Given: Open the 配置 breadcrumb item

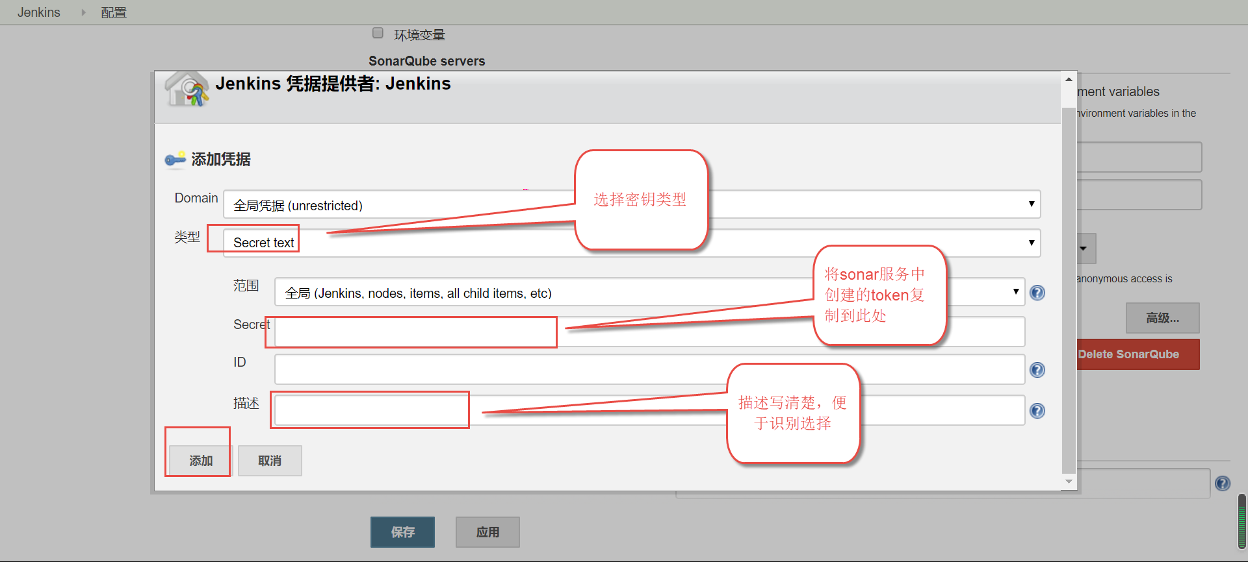Looking at the screenshot, I should click(114, 12).
